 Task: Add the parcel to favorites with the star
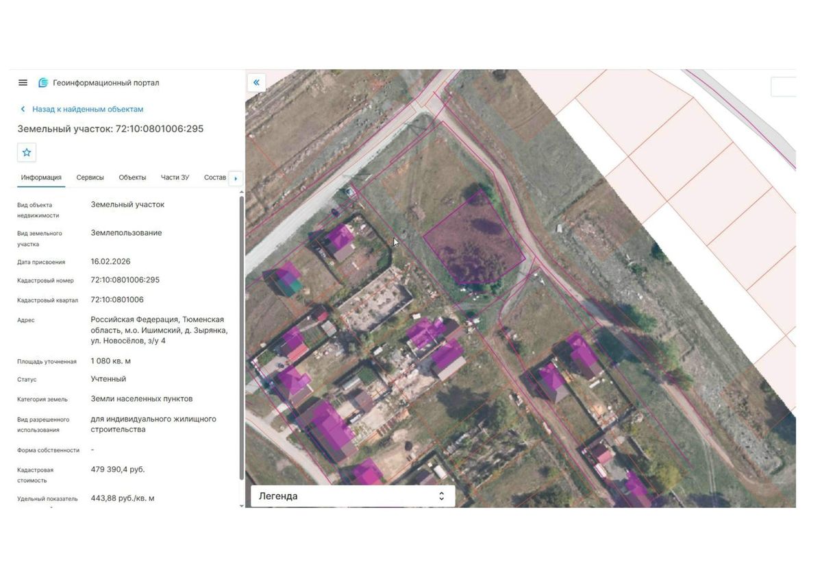pyautogui.click(x=27, y=152)
